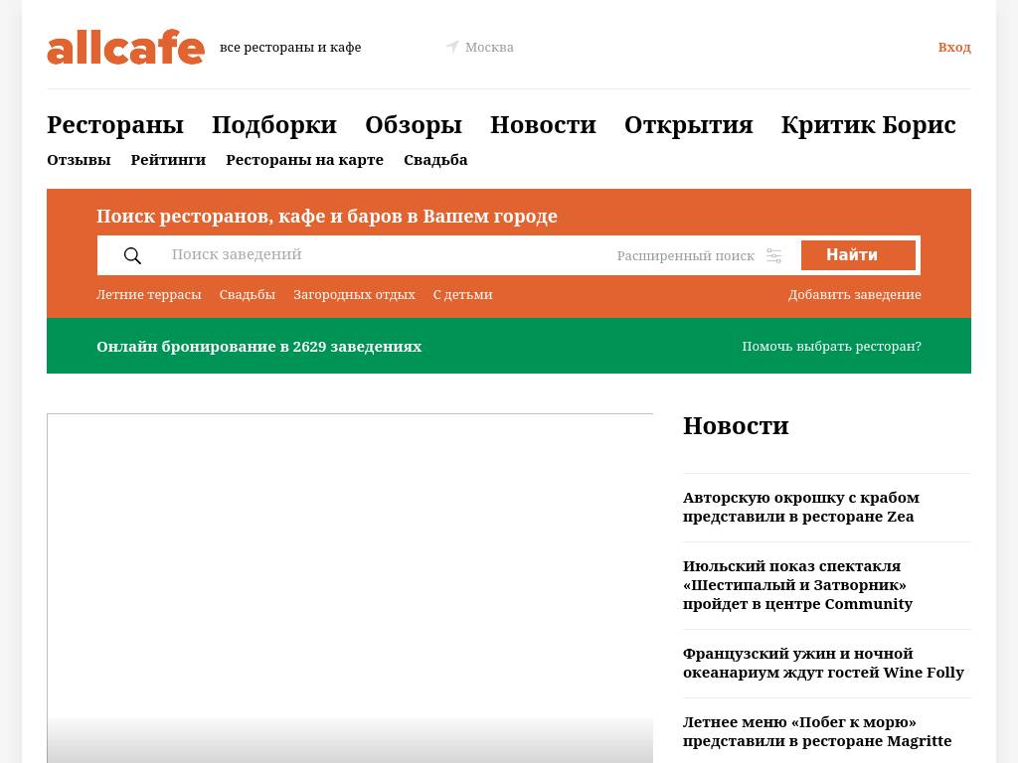Open the Москва city selector
This screenshot has width=1018, height=763.
click(489, 48)
